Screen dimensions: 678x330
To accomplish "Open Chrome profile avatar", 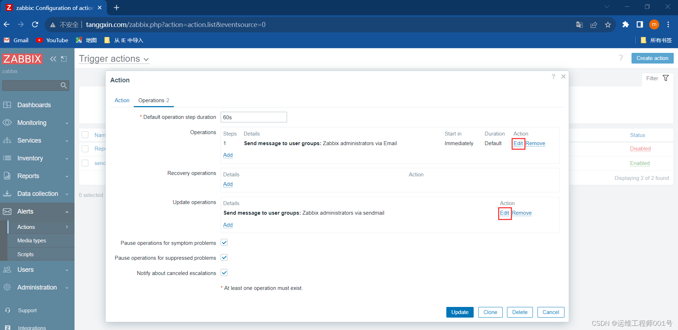I will [x=654, y=24].
